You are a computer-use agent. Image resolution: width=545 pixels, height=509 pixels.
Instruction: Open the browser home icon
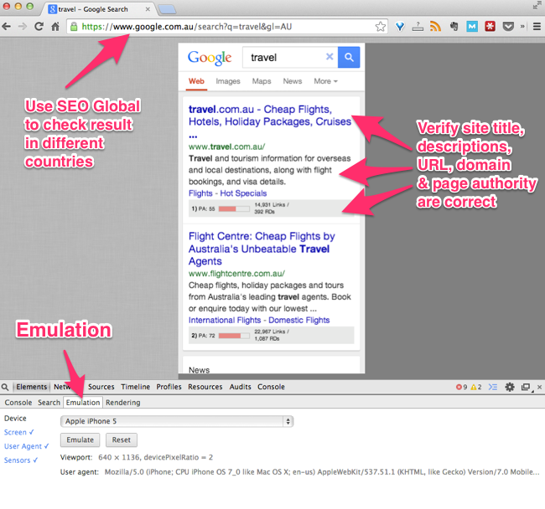coord(55,26)
